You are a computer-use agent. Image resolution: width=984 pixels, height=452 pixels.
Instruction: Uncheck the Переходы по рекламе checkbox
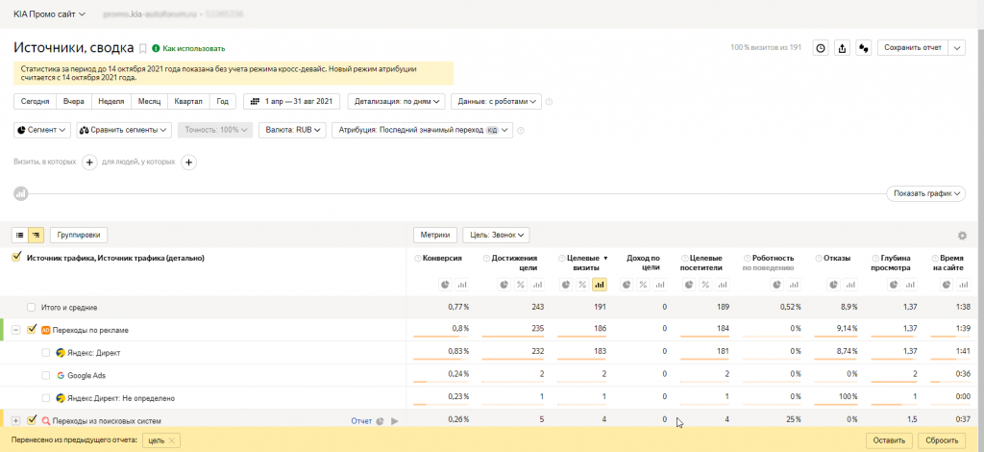pos(32,330)
